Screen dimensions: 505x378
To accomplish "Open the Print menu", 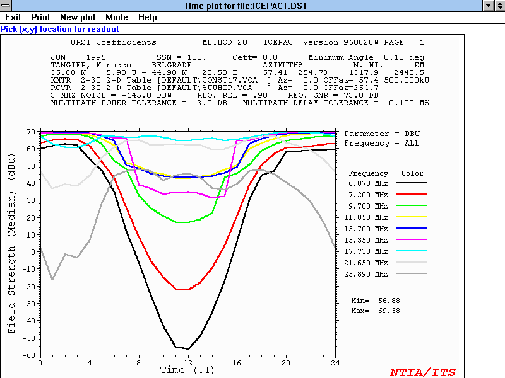I will pyautogui.click(x=40, y=18).
